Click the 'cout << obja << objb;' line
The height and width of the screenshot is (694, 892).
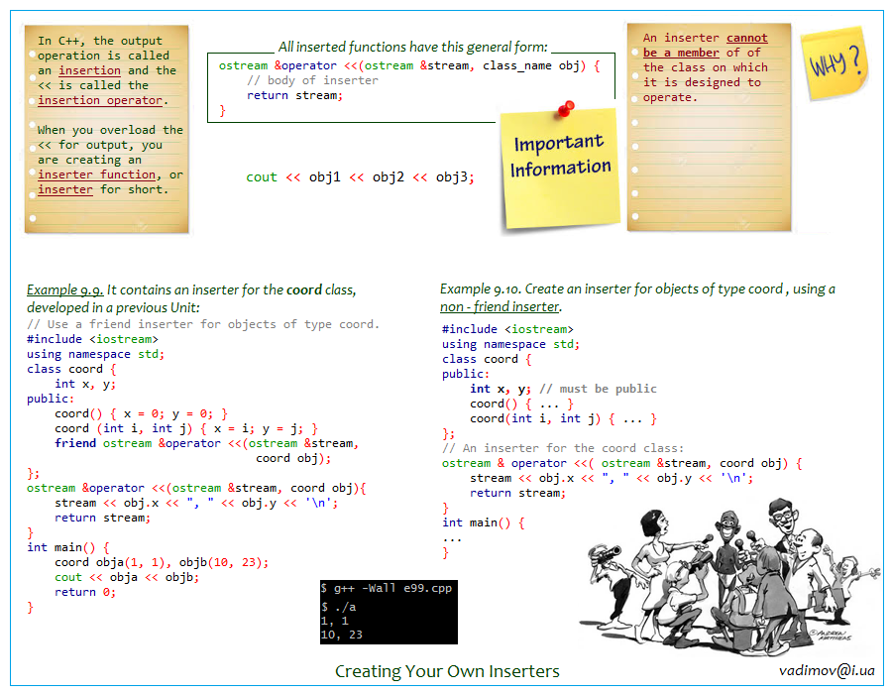click(127, 577)
